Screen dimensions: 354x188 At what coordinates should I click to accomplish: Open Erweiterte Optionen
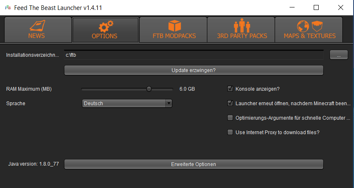[x=194, y=164]
